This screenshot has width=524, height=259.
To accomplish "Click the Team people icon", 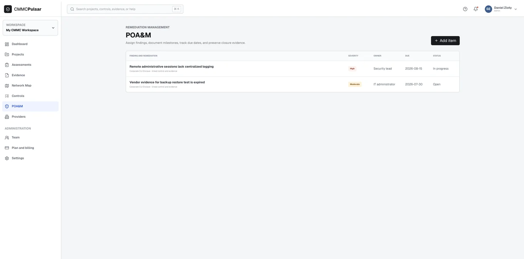I will coord(7,138).
